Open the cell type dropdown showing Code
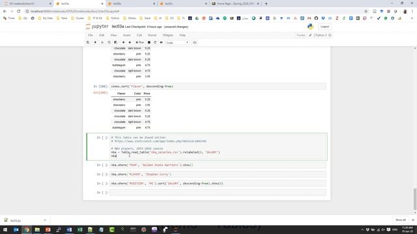The image size is (417, 234). click(x=177, y=42)
